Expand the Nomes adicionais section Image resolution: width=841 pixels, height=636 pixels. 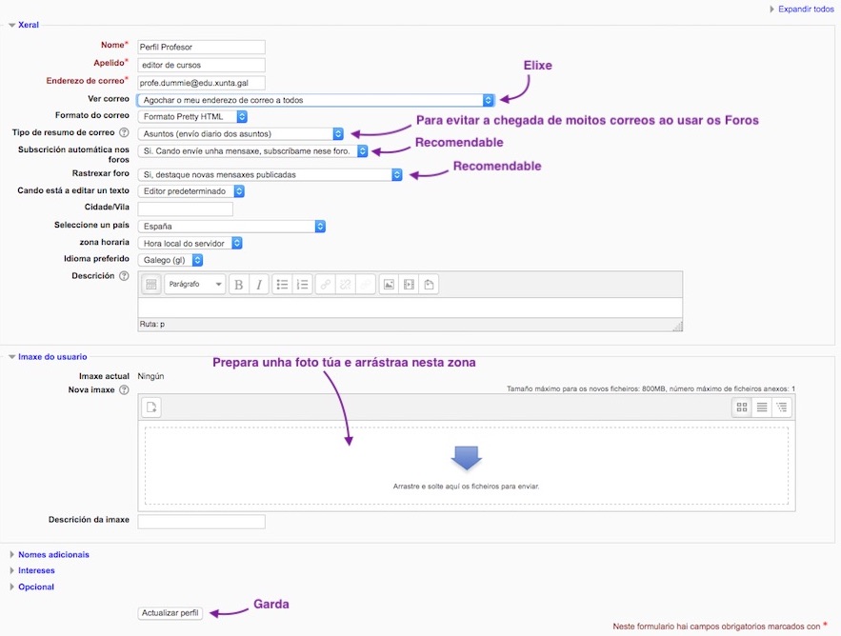coord(53,554)
